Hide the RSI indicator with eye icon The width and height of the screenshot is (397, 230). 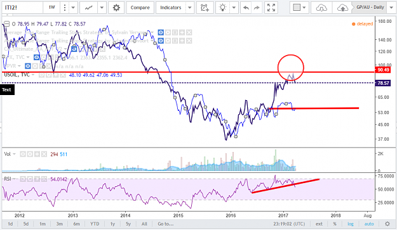pyautogui.click(x=23, y=179)
